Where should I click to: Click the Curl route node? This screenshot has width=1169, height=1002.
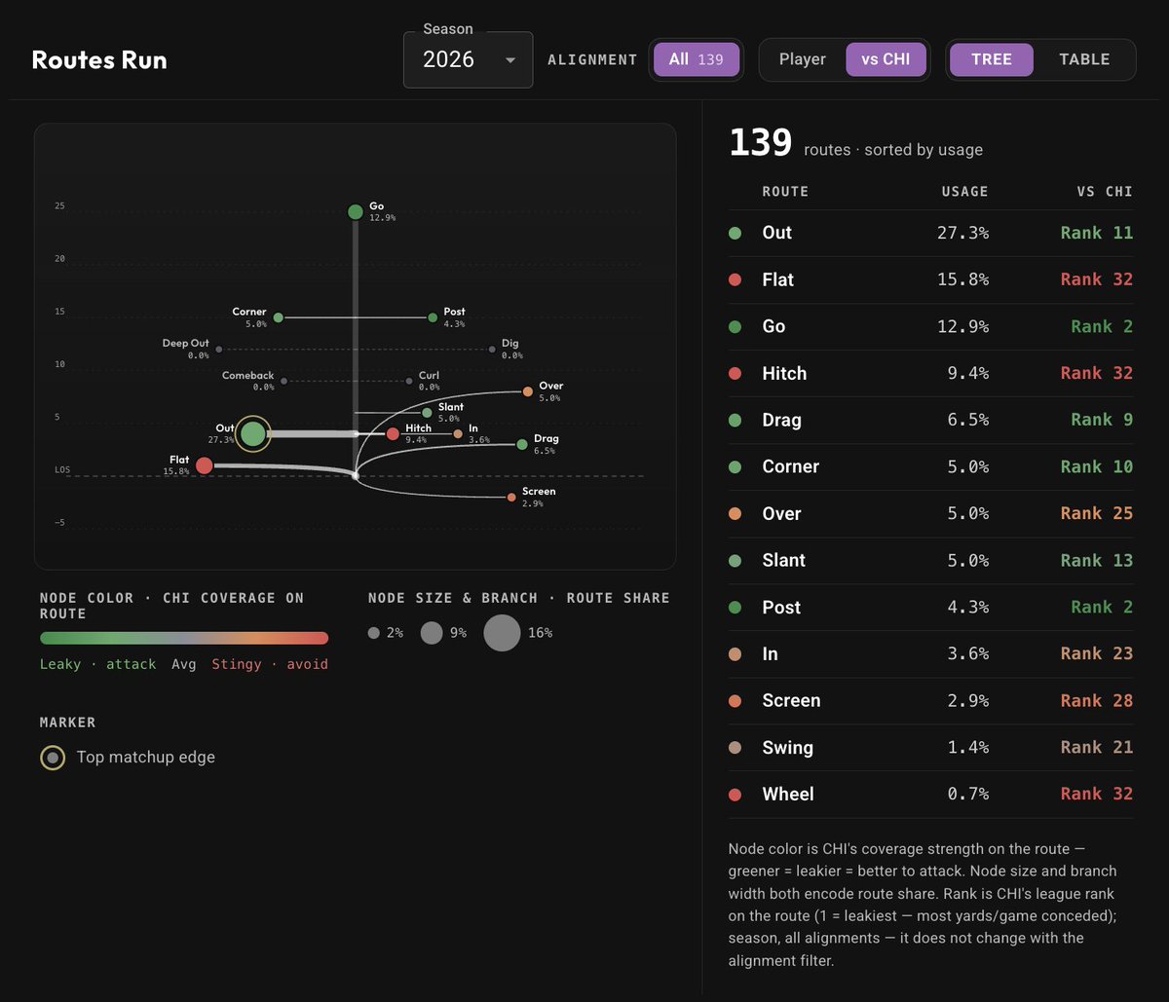click(x=410, y=381)
